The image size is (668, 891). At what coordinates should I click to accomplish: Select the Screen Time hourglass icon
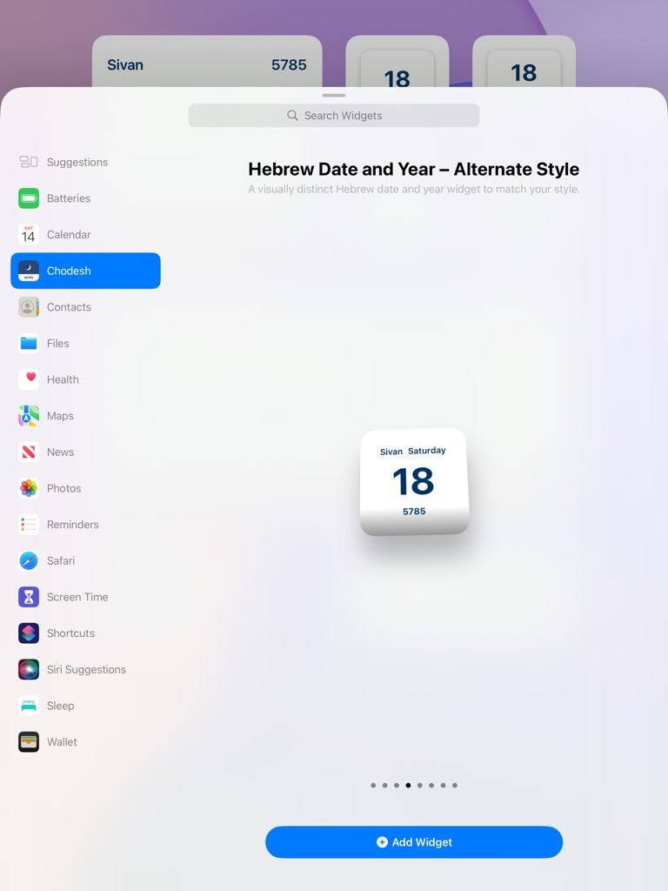(29, 597)
